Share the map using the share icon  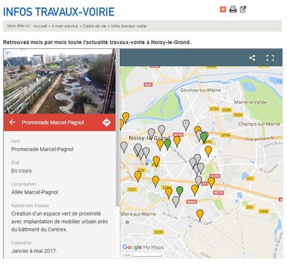click(x=252, y=57)
